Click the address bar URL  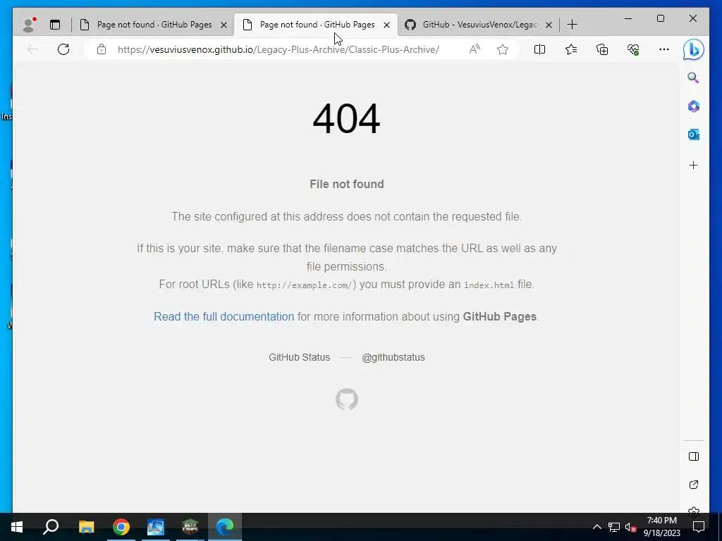point(278,50)
